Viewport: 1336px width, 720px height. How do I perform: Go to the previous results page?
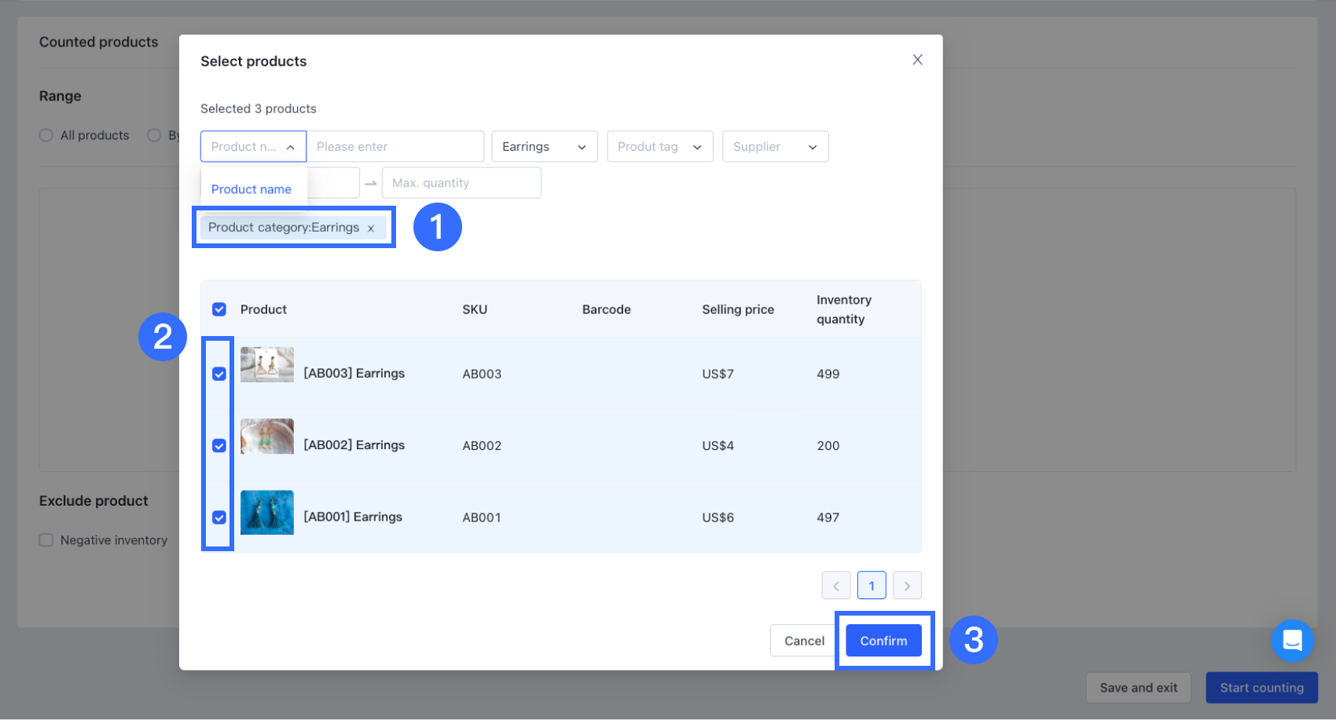[x=836, y=586]
